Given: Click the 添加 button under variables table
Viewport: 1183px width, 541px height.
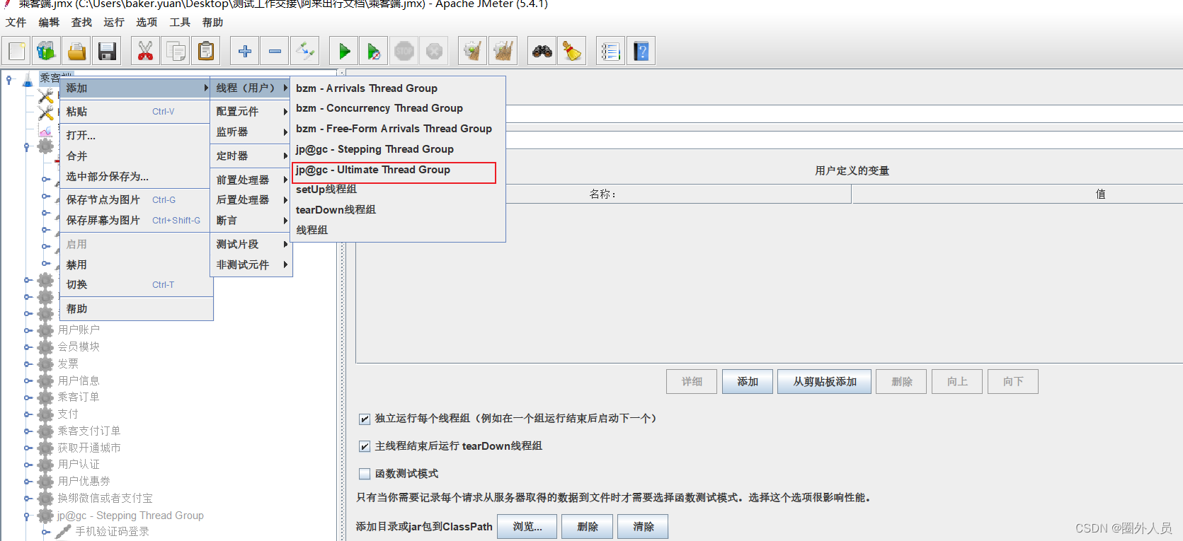Looking at the screenshot, I should click(x=748, y=382).
